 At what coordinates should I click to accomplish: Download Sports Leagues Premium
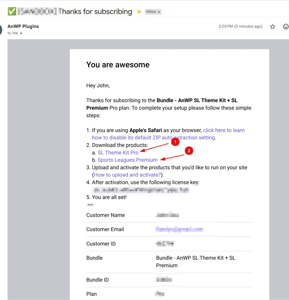tap(127, 160)
